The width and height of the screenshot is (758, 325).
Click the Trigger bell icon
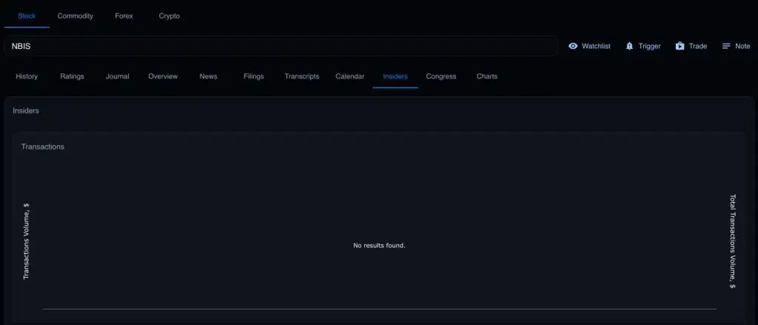(630, 46)
